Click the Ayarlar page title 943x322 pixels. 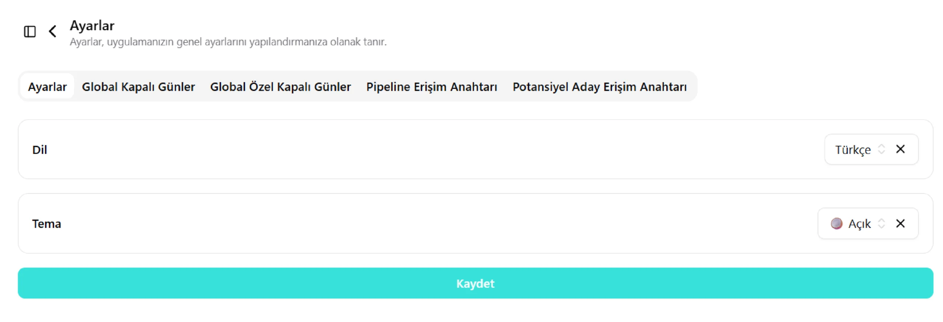click(x=92, y=26)
